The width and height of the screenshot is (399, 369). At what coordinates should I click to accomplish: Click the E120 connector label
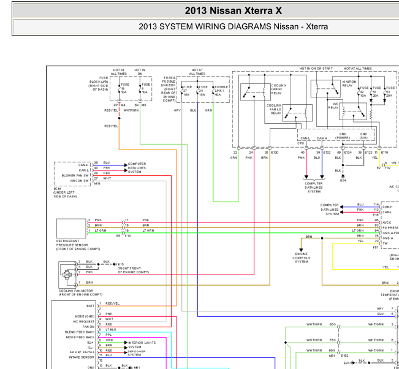click(275, 153)
